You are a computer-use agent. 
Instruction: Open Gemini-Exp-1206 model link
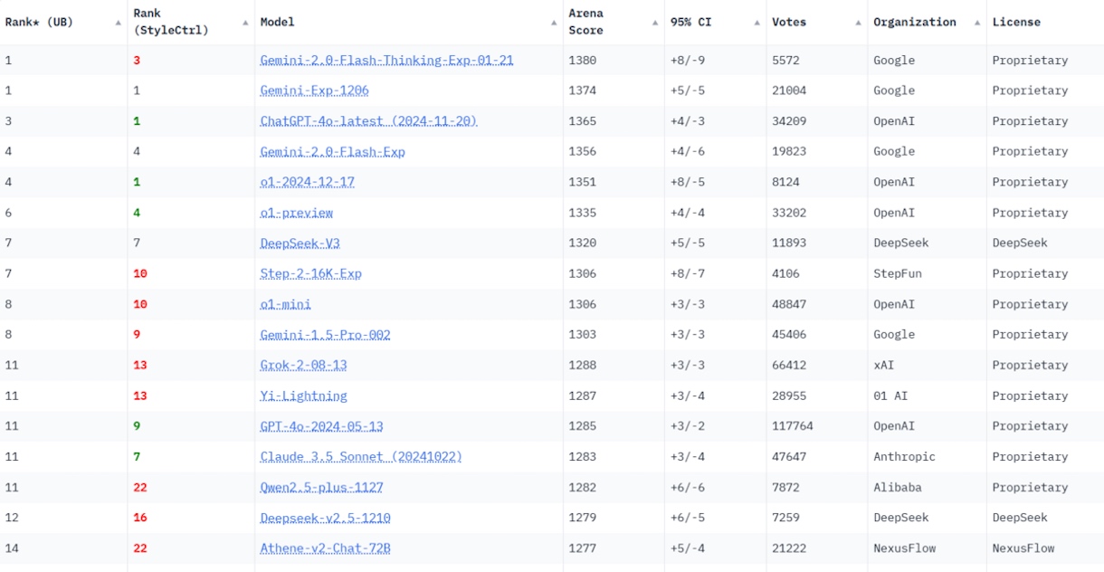click(x=314, y=91)
